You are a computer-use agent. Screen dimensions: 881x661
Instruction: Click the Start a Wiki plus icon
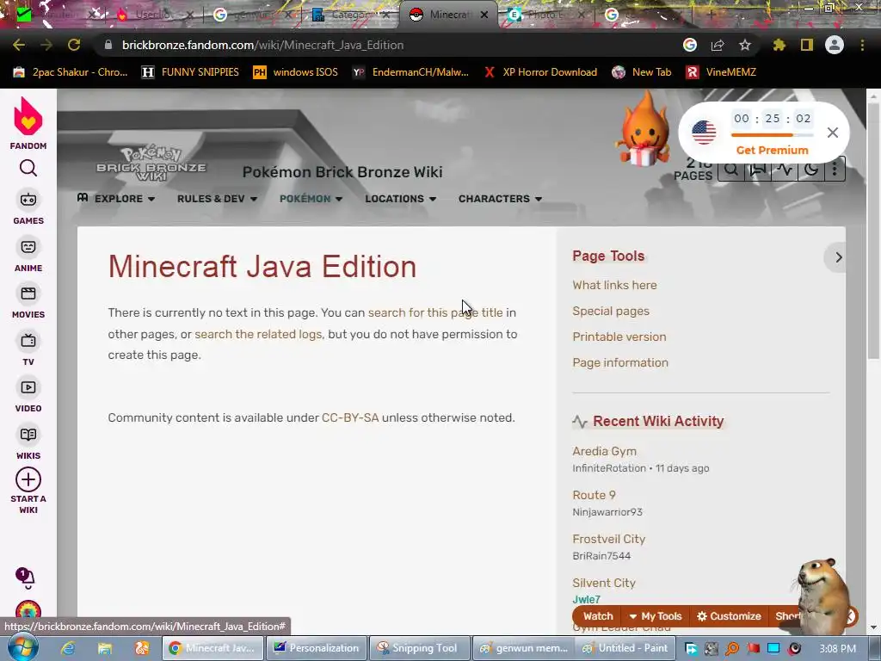tap(28, 479)
